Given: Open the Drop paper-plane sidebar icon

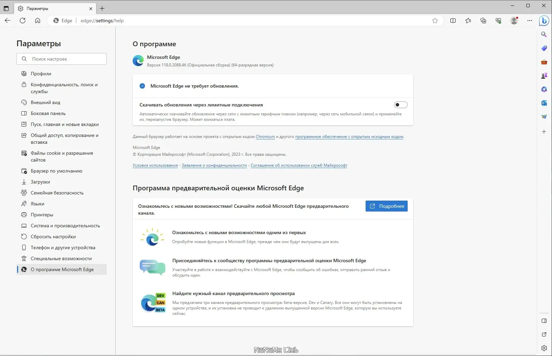Looking at the screenshot, I should (544, 117).
